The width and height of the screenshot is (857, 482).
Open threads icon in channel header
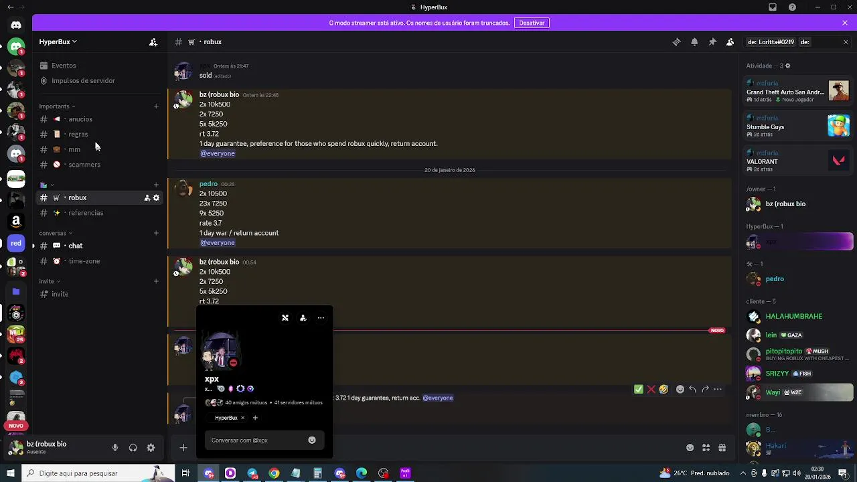pos(676,42)
